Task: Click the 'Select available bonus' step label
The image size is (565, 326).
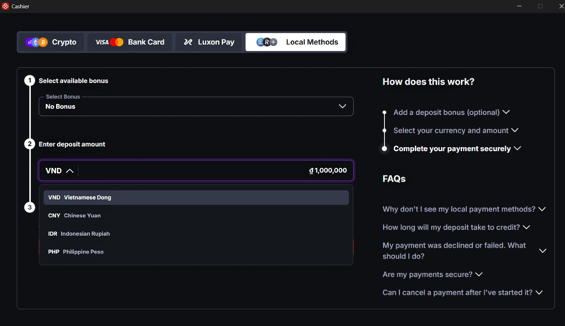Action: coord(73,81)
